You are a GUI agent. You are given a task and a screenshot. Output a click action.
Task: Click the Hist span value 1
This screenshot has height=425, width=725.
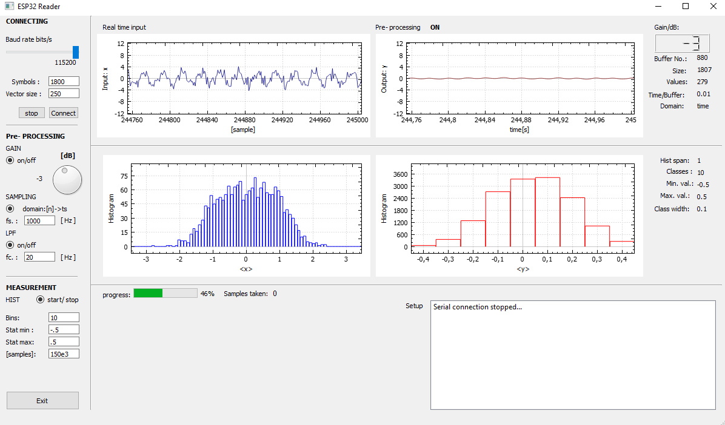[699, 161]
